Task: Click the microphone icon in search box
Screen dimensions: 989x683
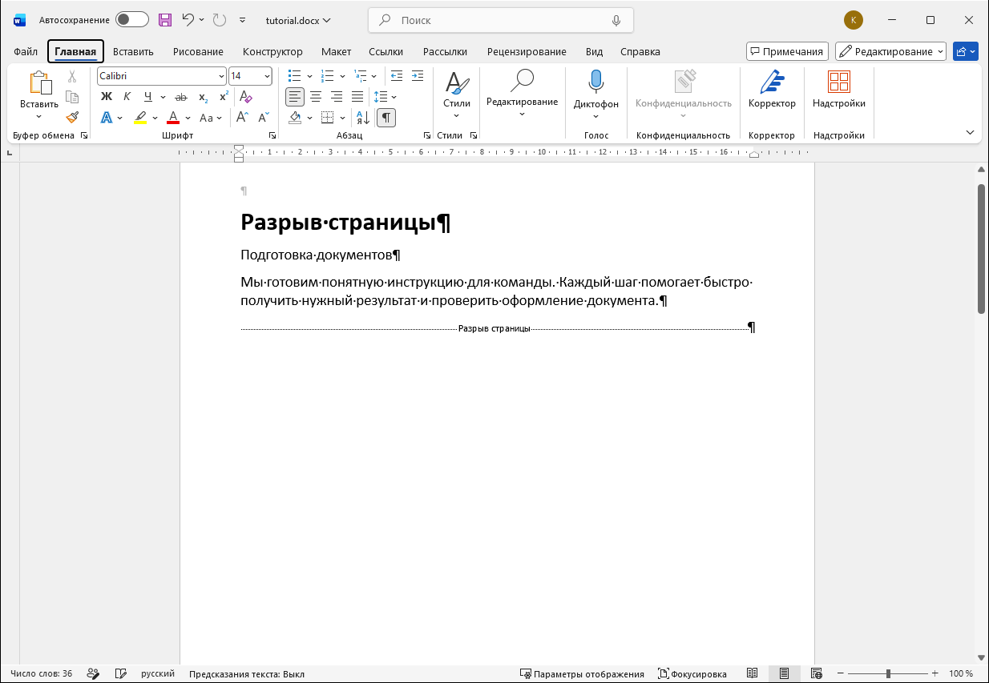Action: (x=616, y=20)
